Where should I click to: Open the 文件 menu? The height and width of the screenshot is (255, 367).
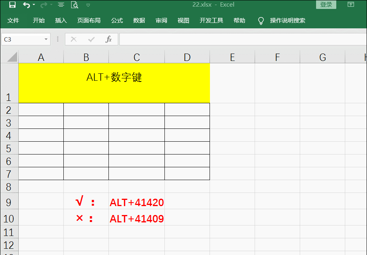[x=13, y=21]
